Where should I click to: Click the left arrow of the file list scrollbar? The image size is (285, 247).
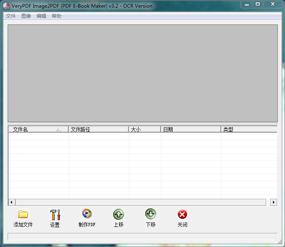[12, 202]
